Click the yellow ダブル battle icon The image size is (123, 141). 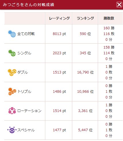click(12, 72)
